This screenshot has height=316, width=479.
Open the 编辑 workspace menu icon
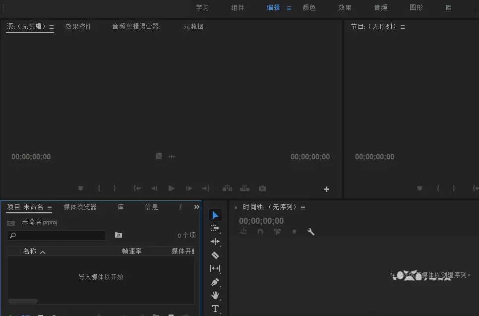click(289, 8)
